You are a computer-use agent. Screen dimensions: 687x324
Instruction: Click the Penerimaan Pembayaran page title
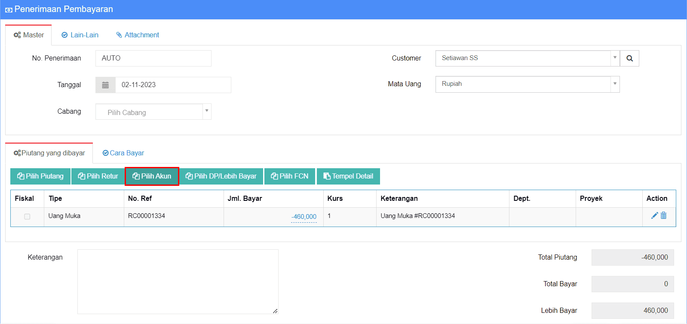pyautogui.click(x=64, y=9)
